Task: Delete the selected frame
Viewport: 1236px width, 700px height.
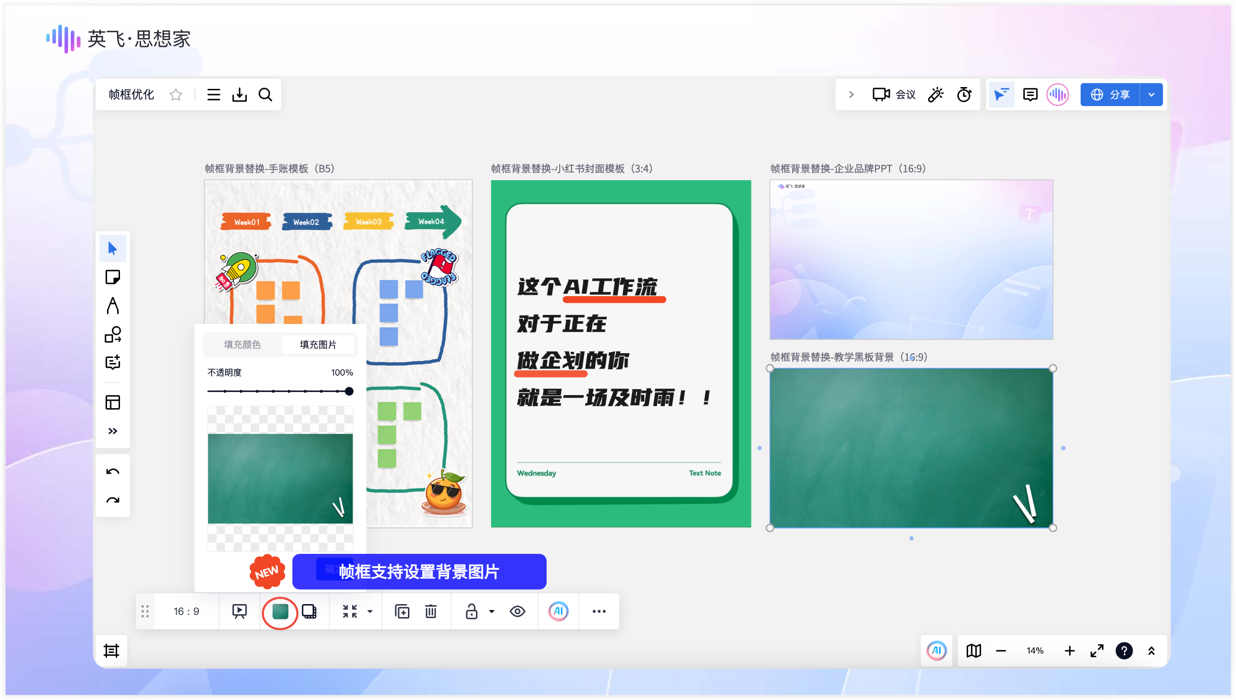Action: coord(430,611)
